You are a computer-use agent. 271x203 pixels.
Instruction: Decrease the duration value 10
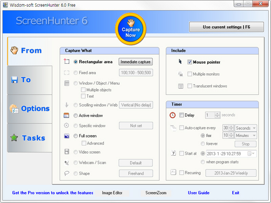tap(231, 137)
